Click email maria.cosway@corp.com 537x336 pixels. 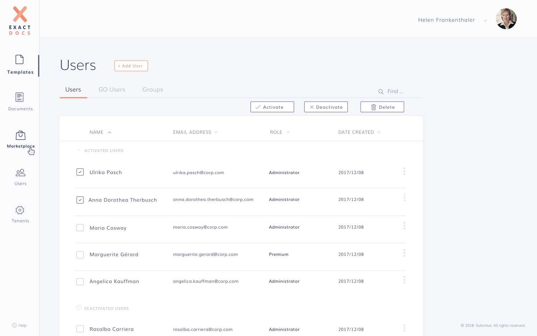200,227
